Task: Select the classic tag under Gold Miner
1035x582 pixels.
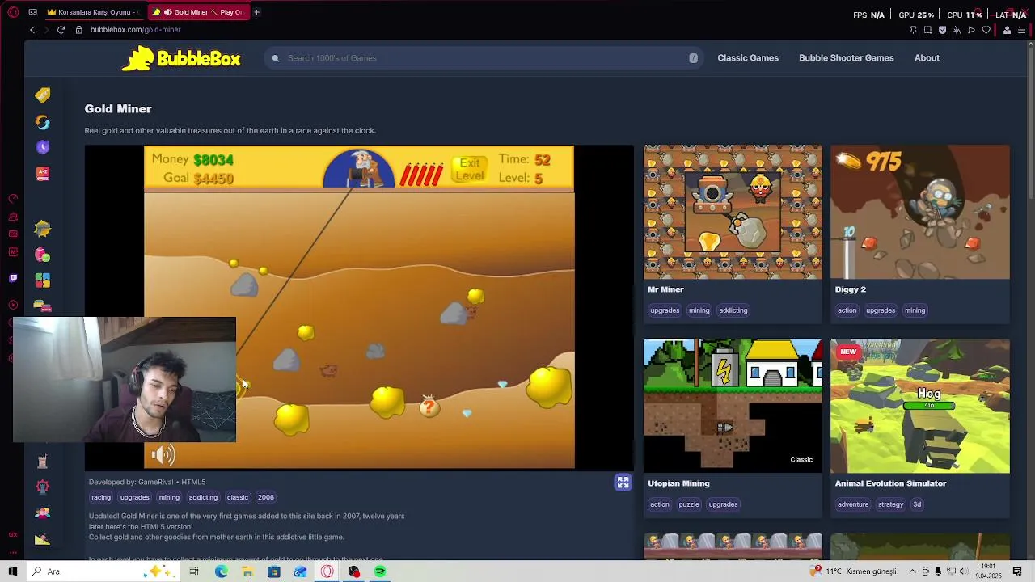Action: point(238,497)
